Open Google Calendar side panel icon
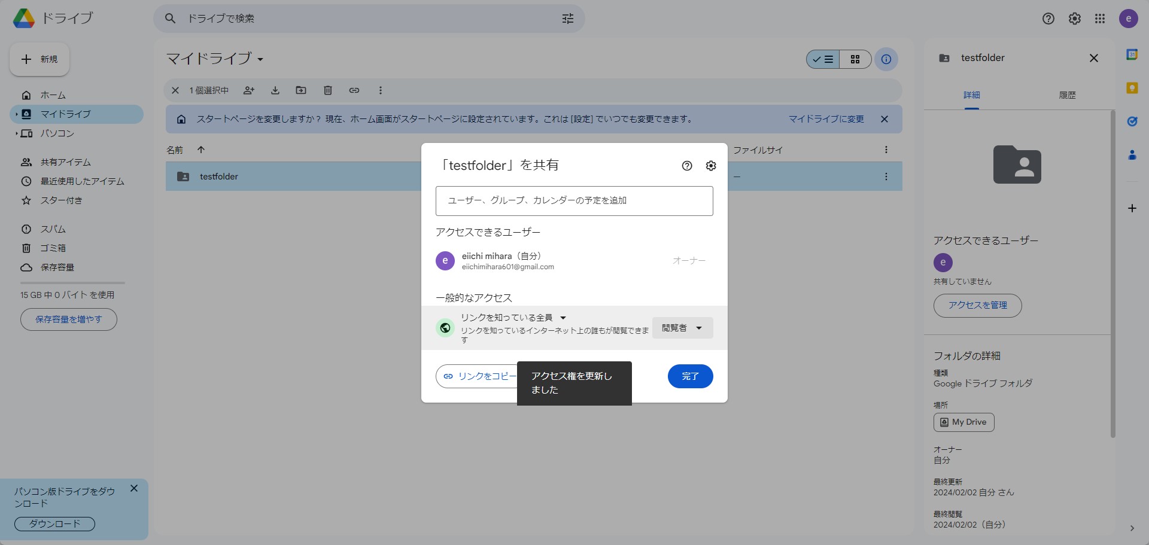The width and height of the screenshot is (1149, 545). (x=1132, y=54)
